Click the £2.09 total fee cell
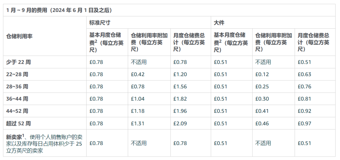The width and height of the screenshot is (340, 160). 180,124
